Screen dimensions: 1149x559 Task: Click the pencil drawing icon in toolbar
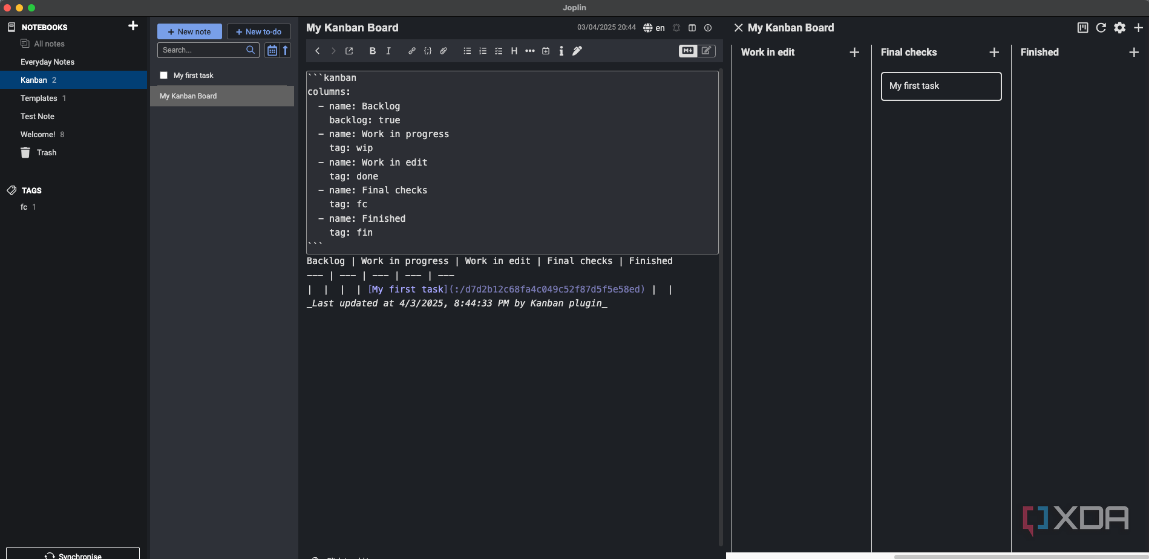(x=577, y=51)
